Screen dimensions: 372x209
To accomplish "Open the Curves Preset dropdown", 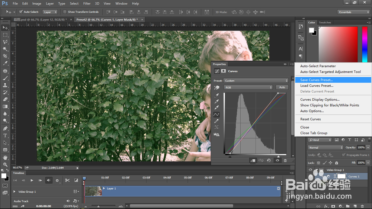I will pos(256,81).
